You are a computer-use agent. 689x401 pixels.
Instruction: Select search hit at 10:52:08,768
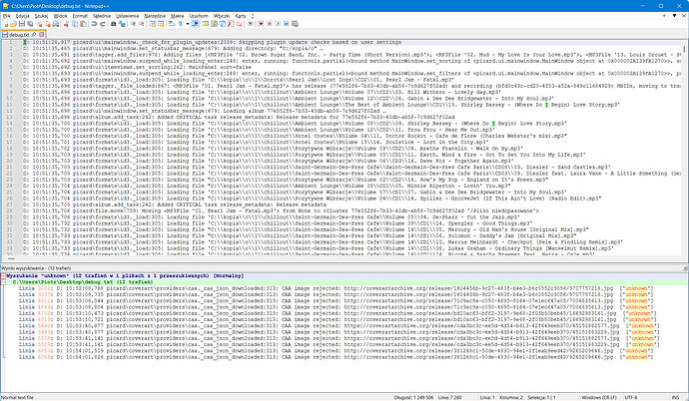pyautogui.click(x=336, y=288)
